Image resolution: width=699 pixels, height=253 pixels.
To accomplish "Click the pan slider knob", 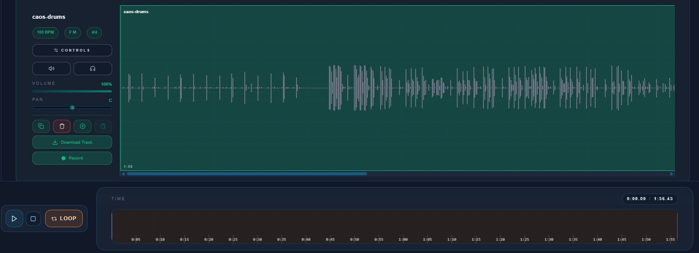I will click(x=72, y=107).
